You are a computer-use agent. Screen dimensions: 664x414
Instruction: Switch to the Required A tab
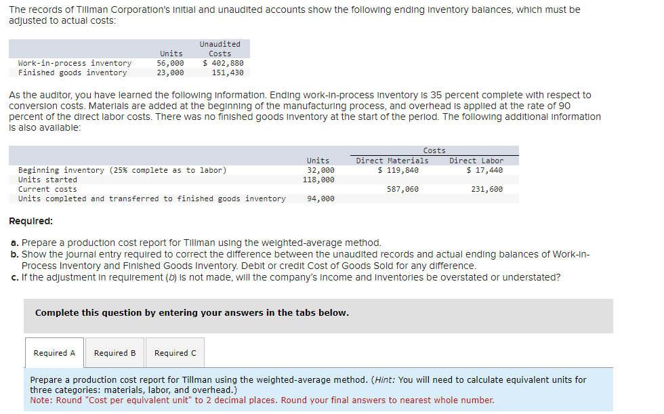click(54, 352)
